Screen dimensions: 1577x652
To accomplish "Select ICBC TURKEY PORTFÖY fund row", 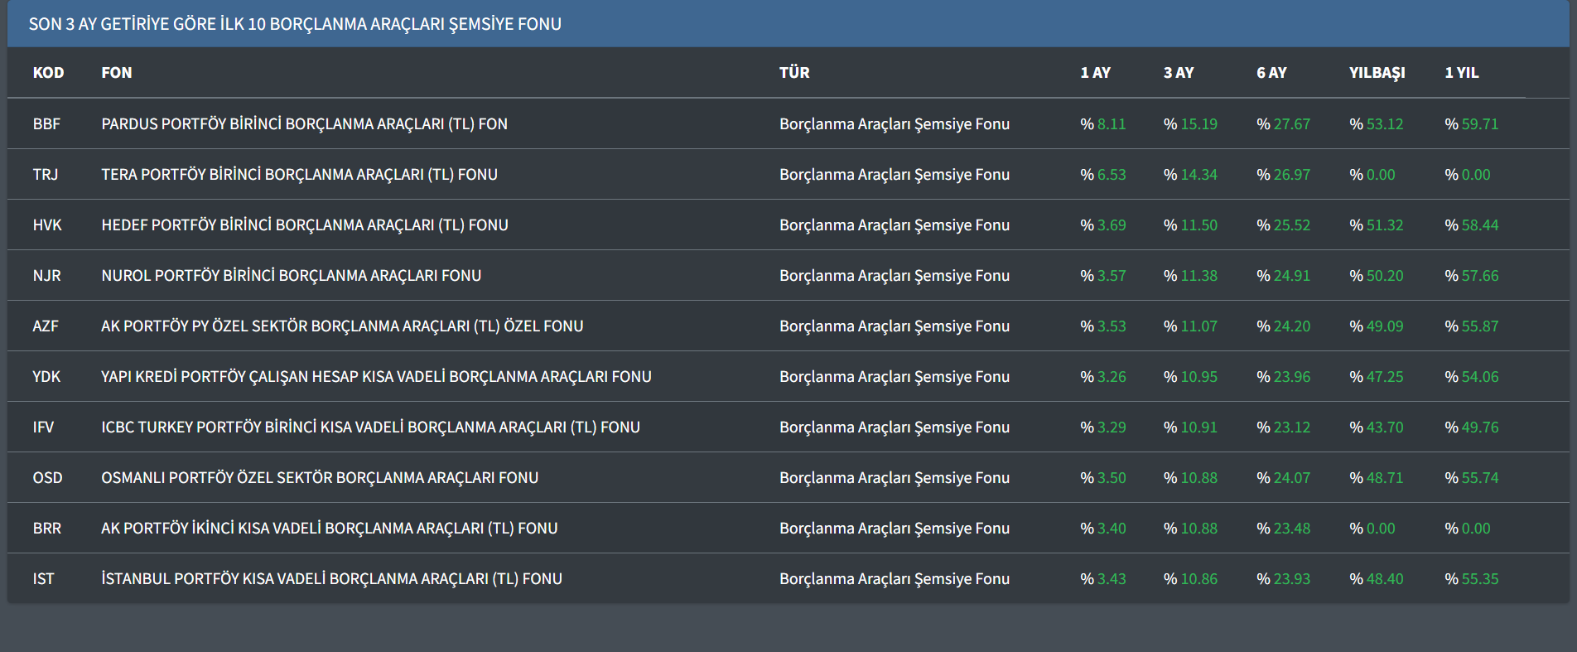I will pos(370,427).
